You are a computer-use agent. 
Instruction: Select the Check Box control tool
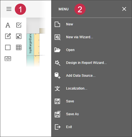19,25
